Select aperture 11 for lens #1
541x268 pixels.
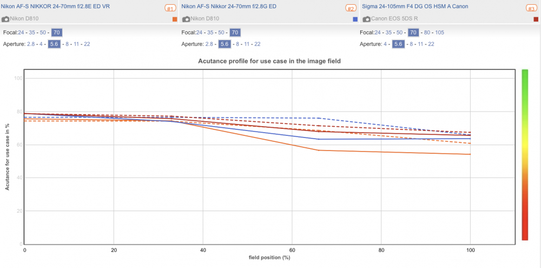coord(77,44)
